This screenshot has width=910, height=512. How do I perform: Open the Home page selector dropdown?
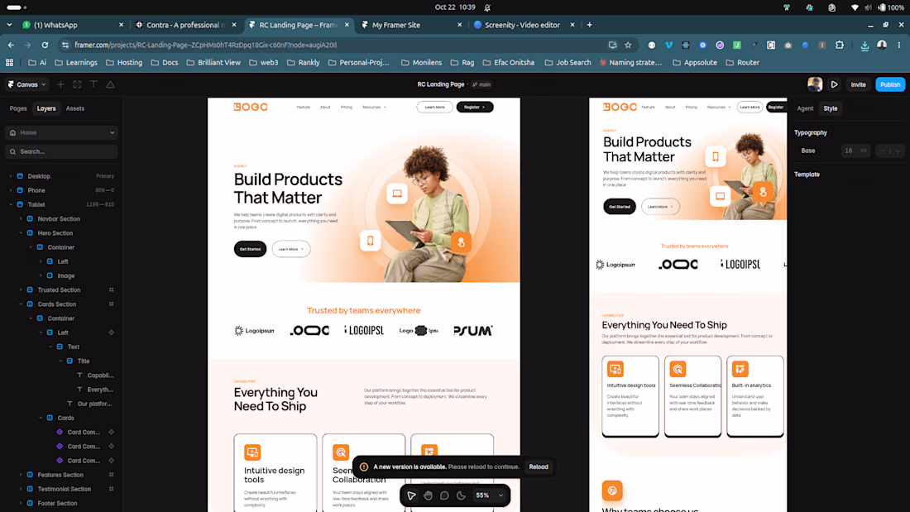[x=61, y=133]
